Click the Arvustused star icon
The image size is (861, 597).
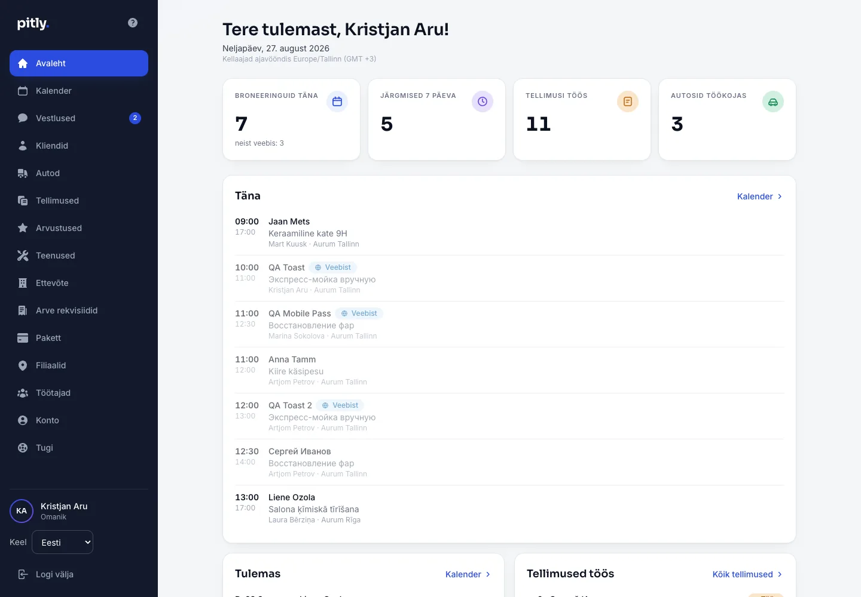pyautogui.click(x=23, y=228)
